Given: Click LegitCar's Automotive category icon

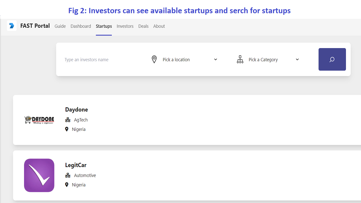Looking at the screenshot, I should pos(68,176).
